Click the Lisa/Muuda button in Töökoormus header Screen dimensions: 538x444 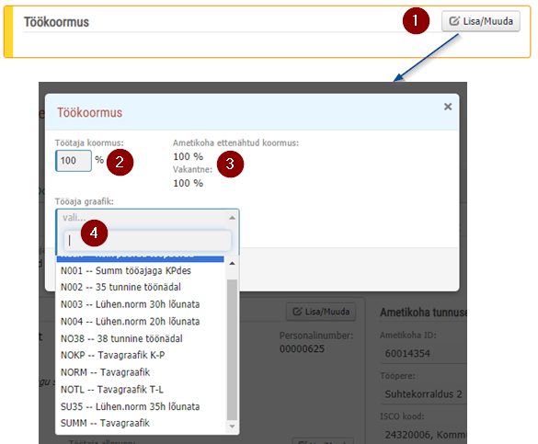click(x=481, y=21)
